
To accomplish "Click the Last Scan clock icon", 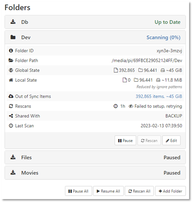I will [x=11, y=125].
